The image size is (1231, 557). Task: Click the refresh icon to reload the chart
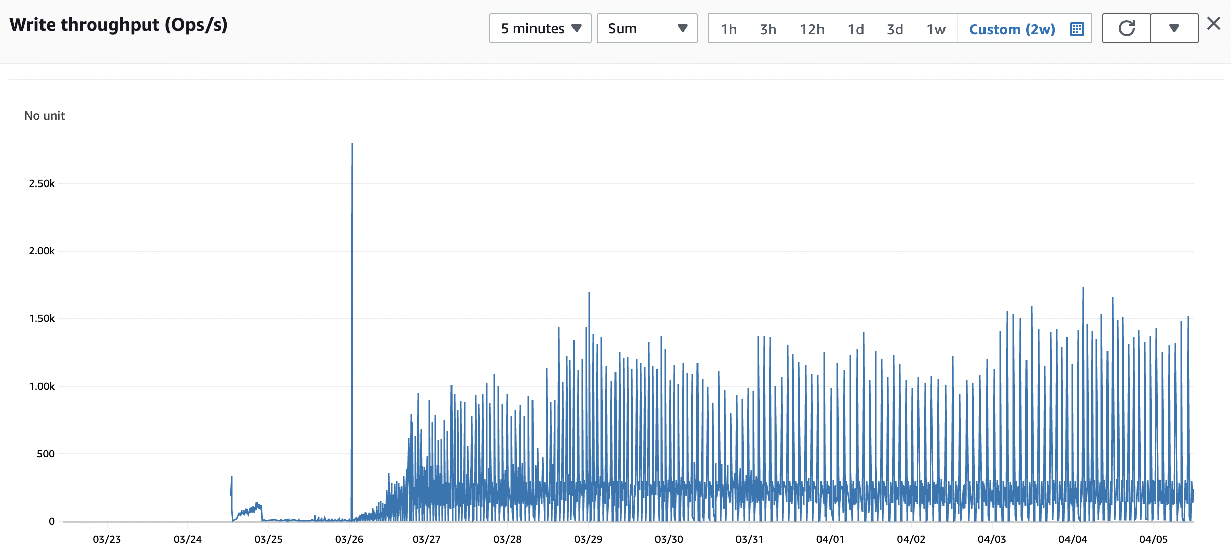[x=1126, y=28]
